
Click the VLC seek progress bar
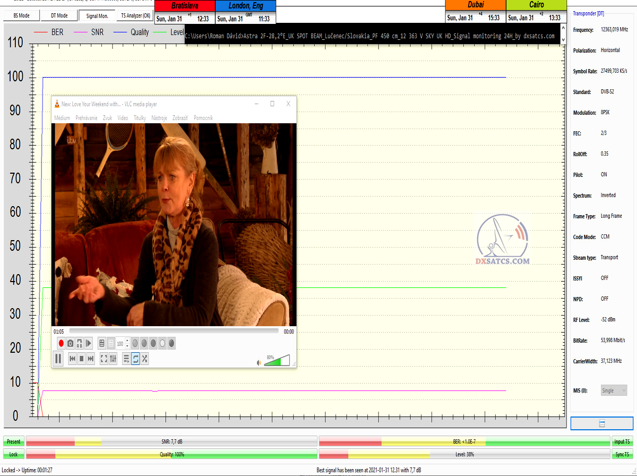tap(174, 331)
